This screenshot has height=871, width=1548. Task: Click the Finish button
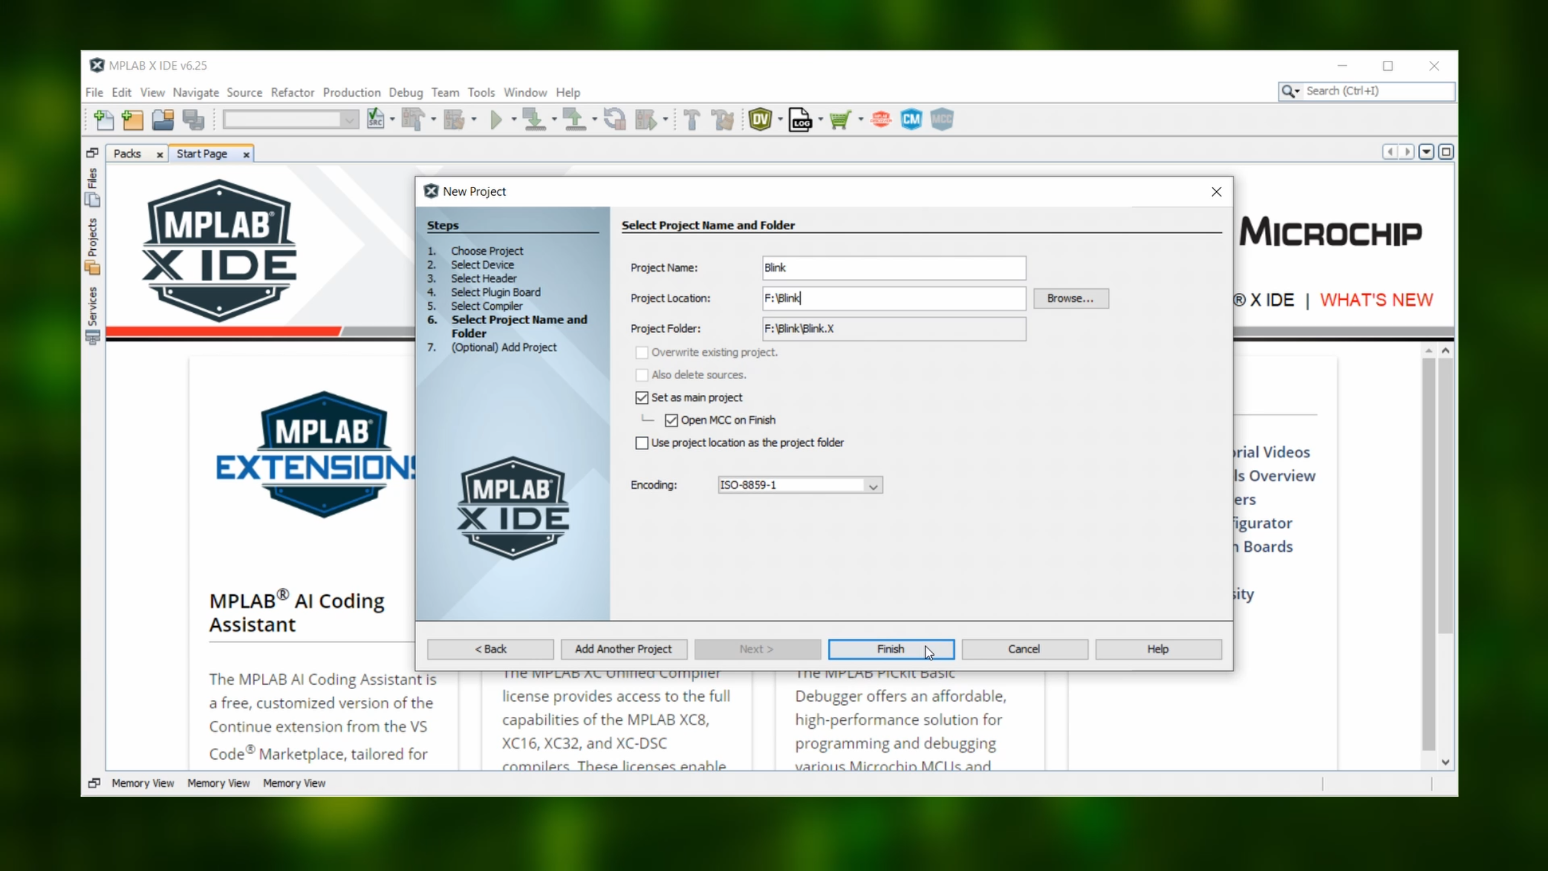[891, 648]
